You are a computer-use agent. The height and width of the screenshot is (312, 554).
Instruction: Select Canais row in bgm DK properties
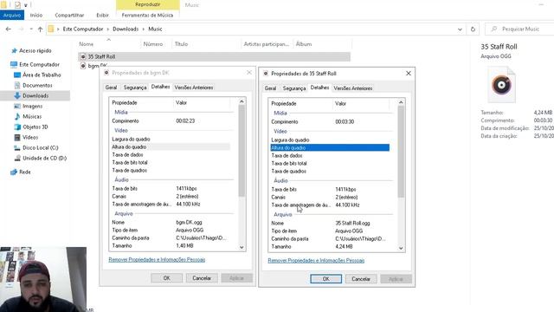pos(171,197)
